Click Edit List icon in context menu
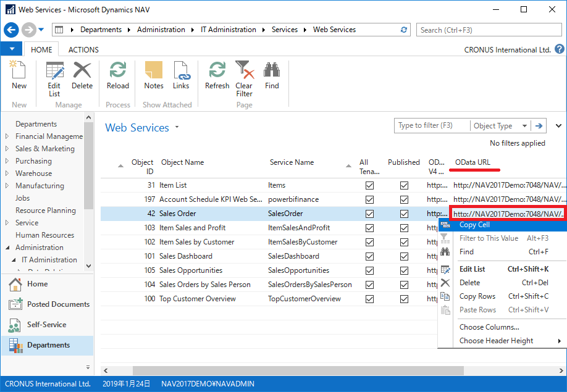 click(445, 270)
